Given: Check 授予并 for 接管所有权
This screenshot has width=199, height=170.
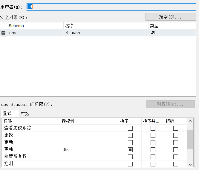Looking at the screenshot, I should pyautogui.click(x=153, y=157).
